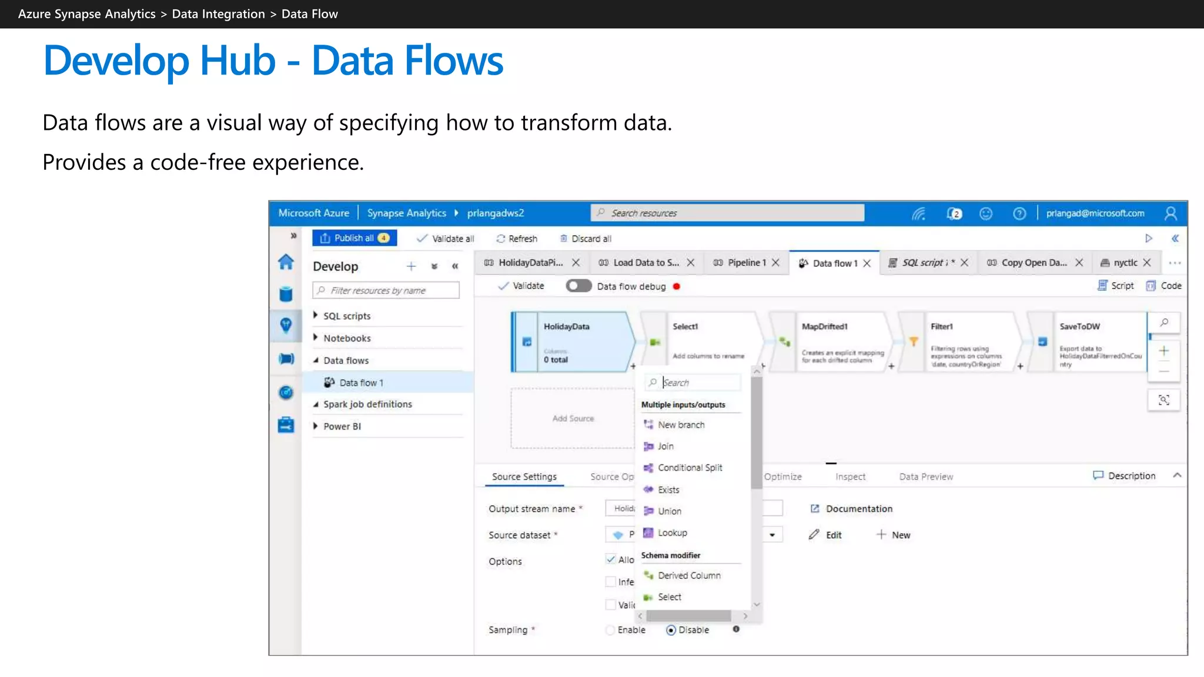Click the vertical scrollbar in transformation menu

[757, 433]
